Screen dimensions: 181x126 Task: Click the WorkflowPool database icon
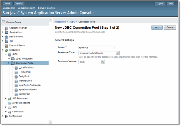click(x=16, y=81)
